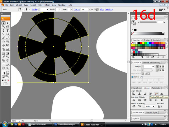Click the Transform link in control bar
The image size is (169, 127).
coord(109,9)
